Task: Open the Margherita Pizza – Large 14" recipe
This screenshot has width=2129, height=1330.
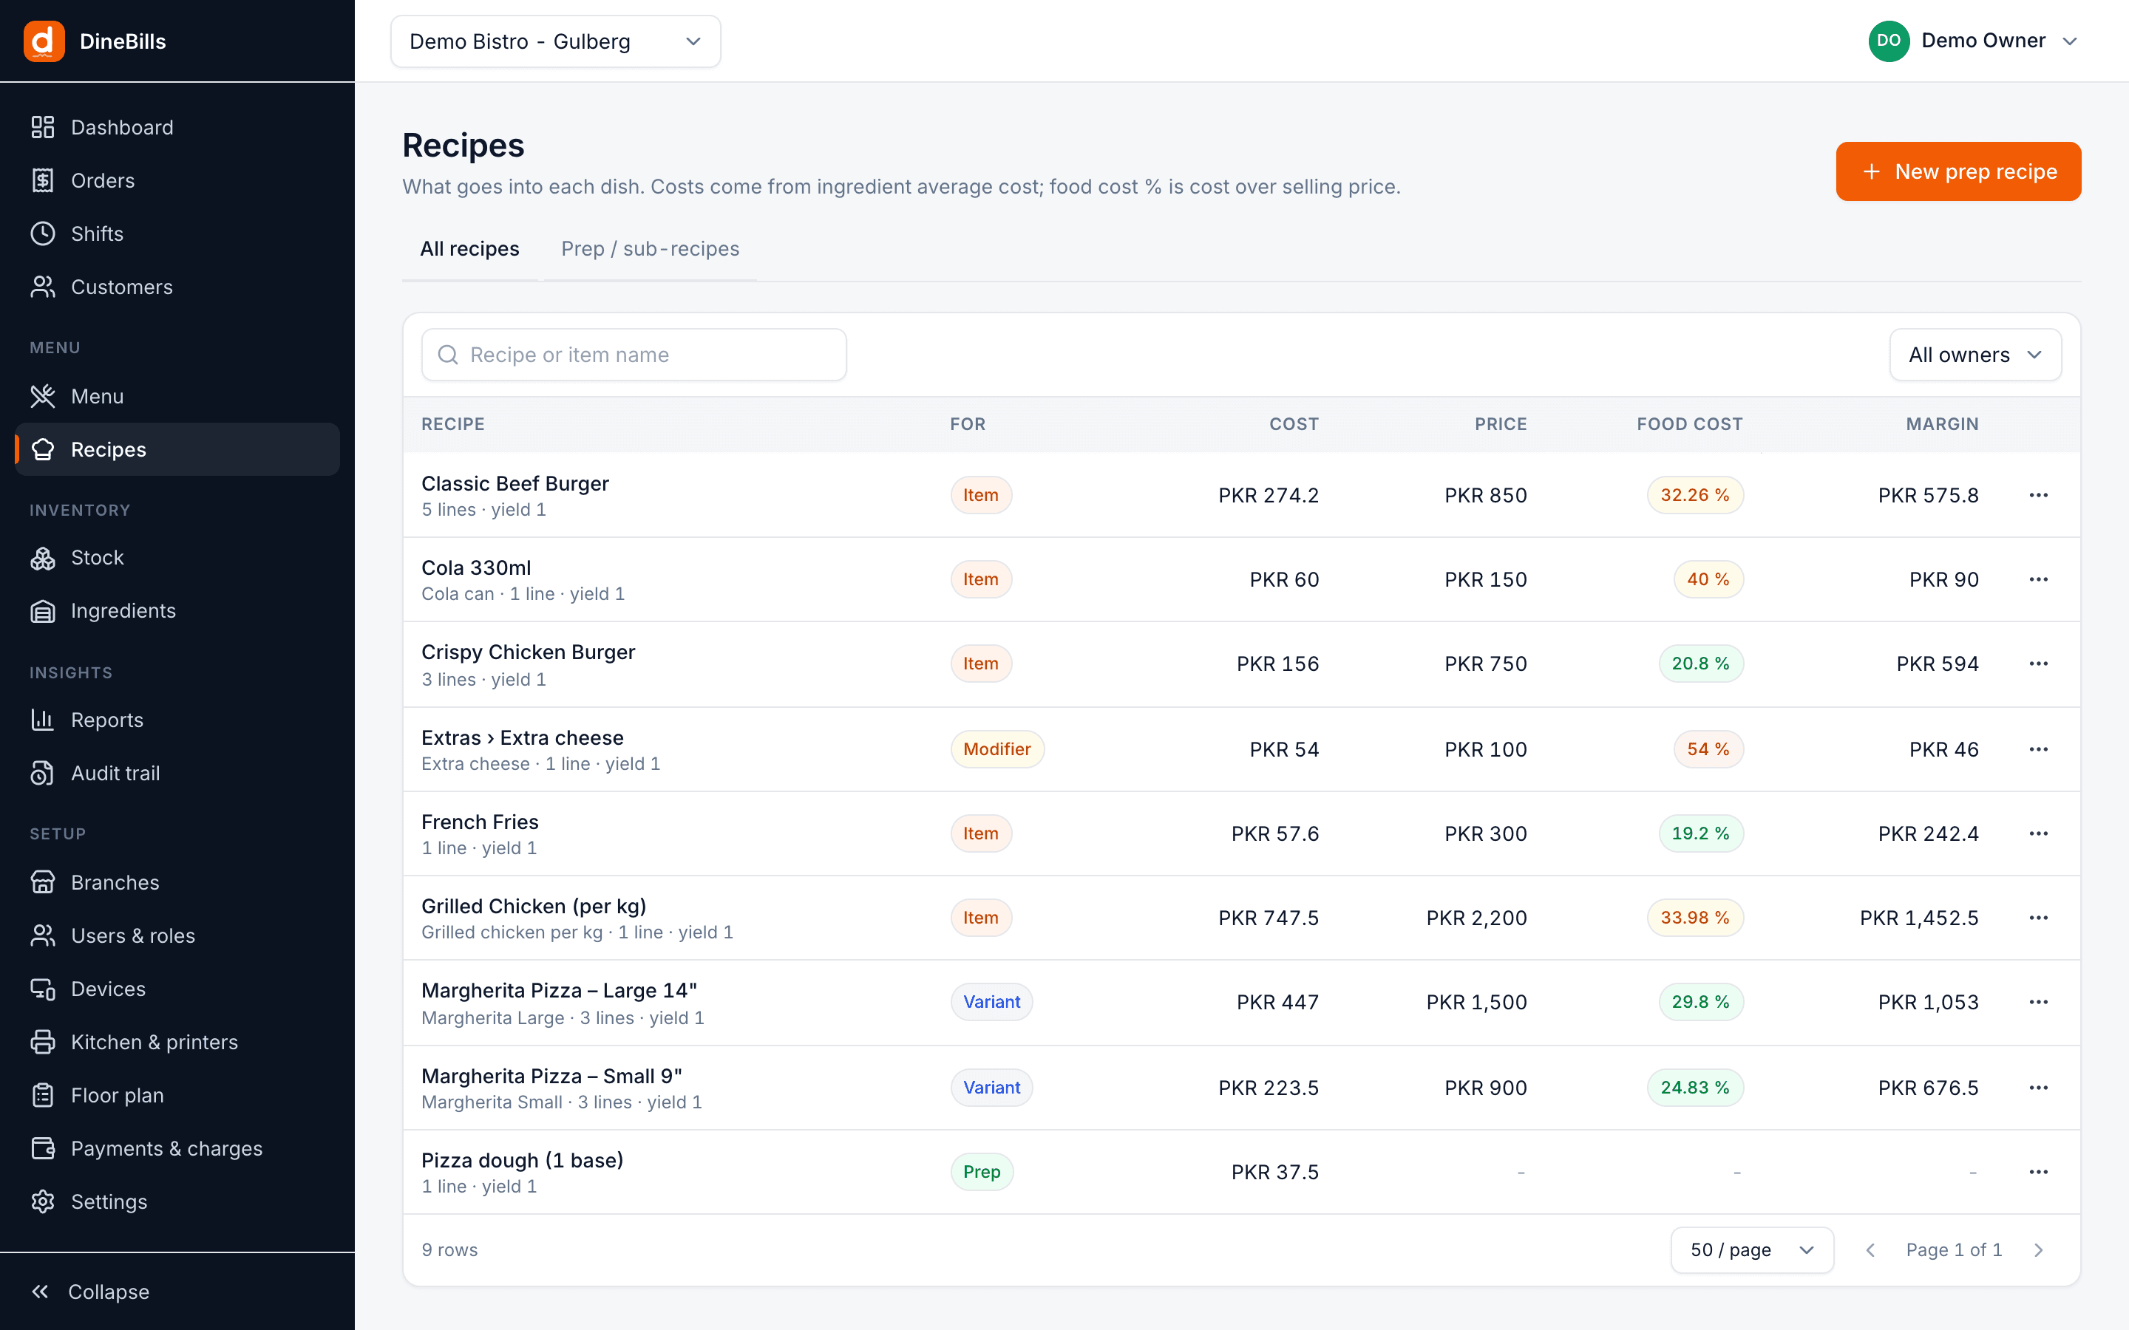Action: pyautogui.click(x=559, y=990)
